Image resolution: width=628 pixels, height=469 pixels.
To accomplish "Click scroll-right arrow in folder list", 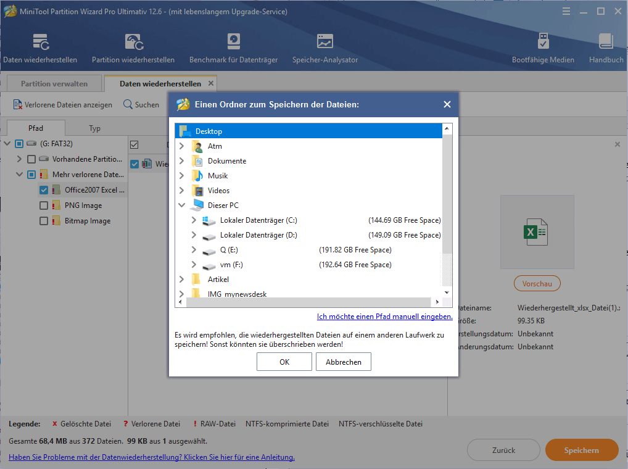I will (437, 302).
